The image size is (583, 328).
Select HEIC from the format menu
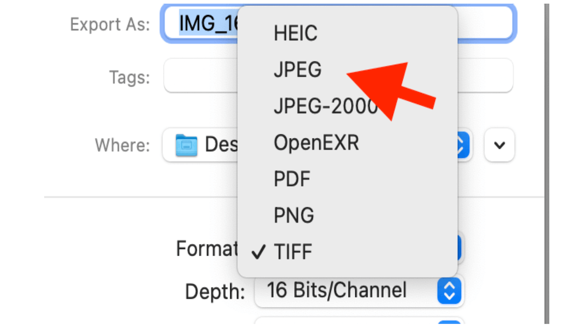(295, 33)
